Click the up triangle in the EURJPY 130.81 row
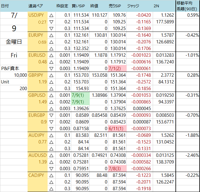 point(51,35)
